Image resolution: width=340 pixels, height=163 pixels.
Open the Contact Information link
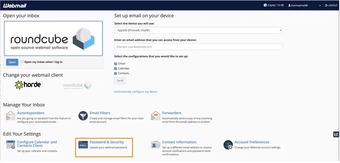[179, 142]
